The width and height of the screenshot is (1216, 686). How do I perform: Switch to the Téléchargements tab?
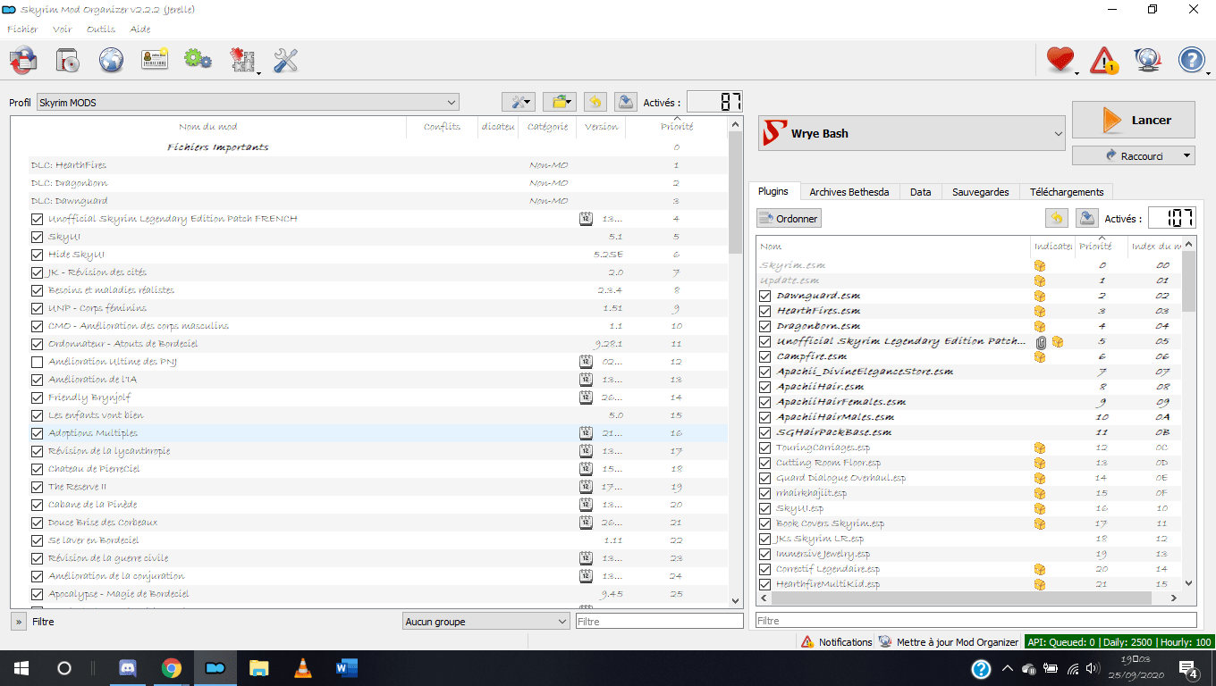1067,192
